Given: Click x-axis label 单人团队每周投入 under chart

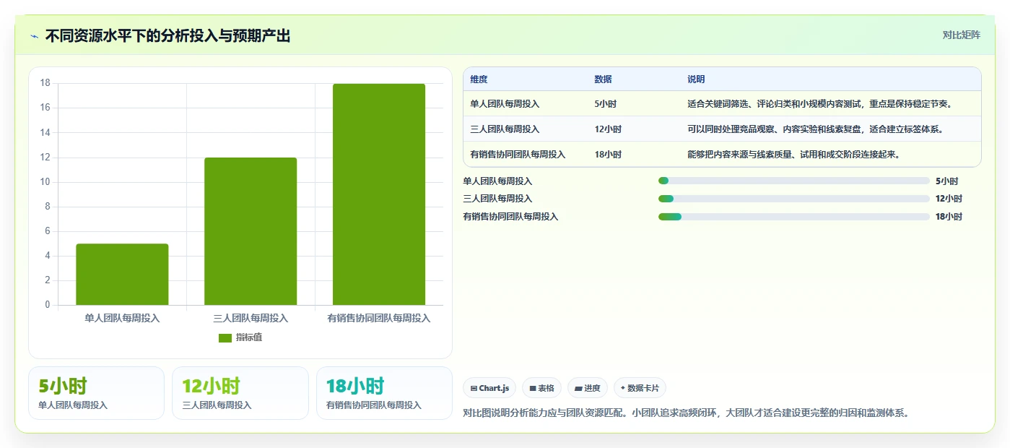Looking at the screenshot, I should point(122,318).
